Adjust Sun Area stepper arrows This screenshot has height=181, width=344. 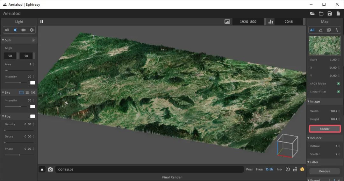coord(33,64)
